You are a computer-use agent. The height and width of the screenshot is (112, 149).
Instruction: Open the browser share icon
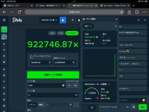[129, 12]
